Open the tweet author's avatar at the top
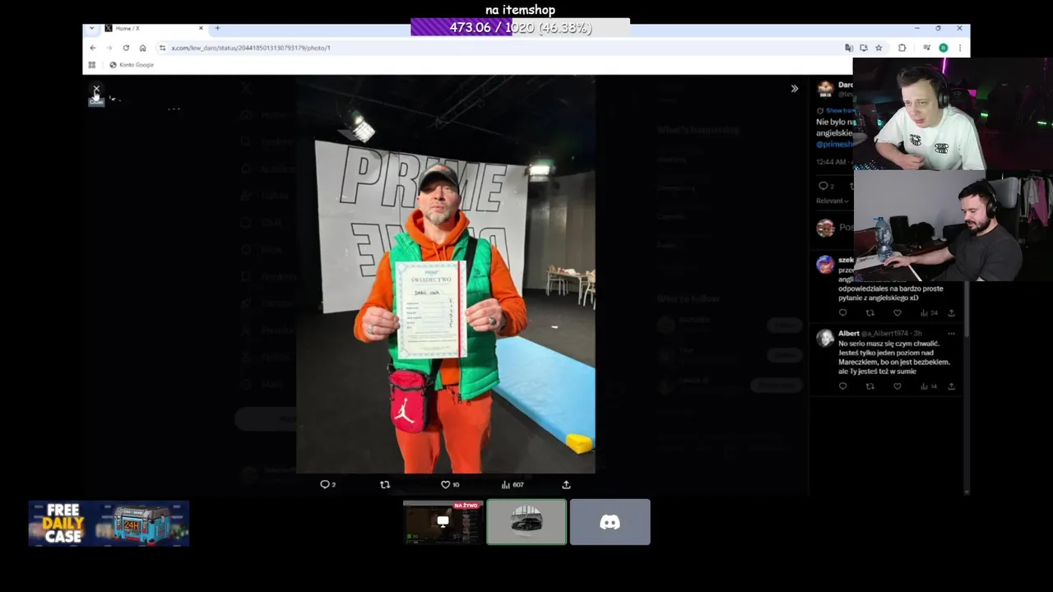The height and width of the screenshot is (592, 1053). click(825, 90)
